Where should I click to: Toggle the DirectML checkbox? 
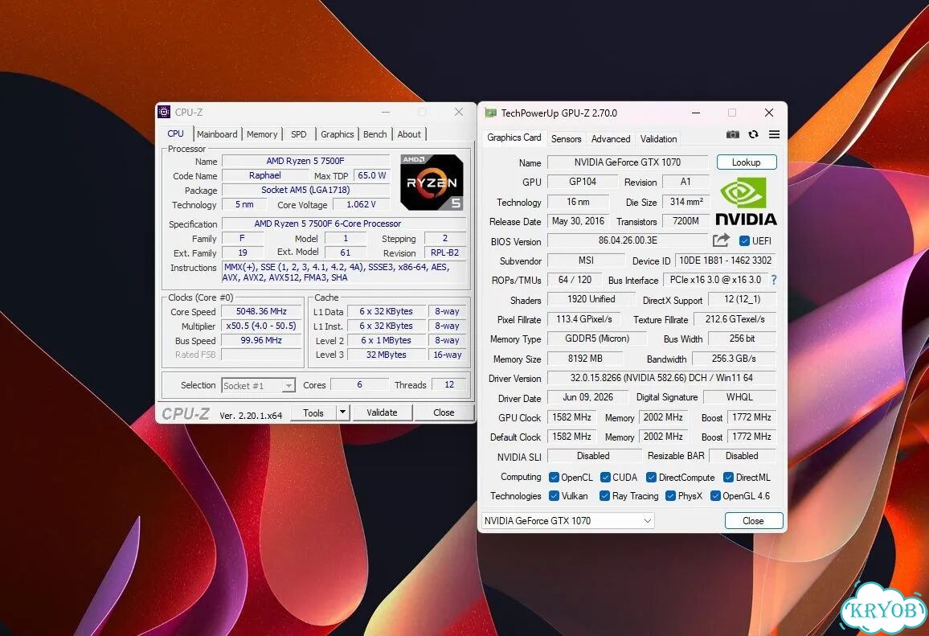click(x=729, y=477)
